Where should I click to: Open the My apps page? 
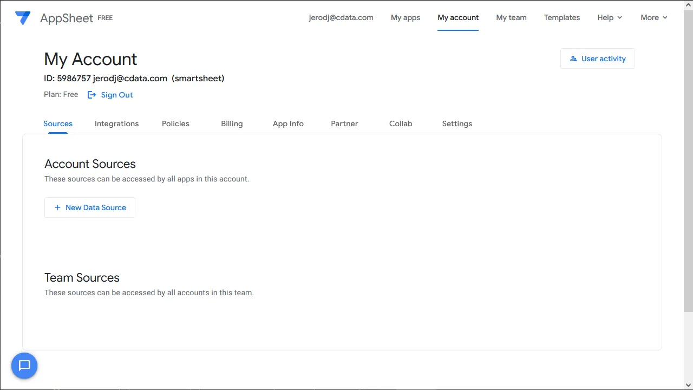406,17
